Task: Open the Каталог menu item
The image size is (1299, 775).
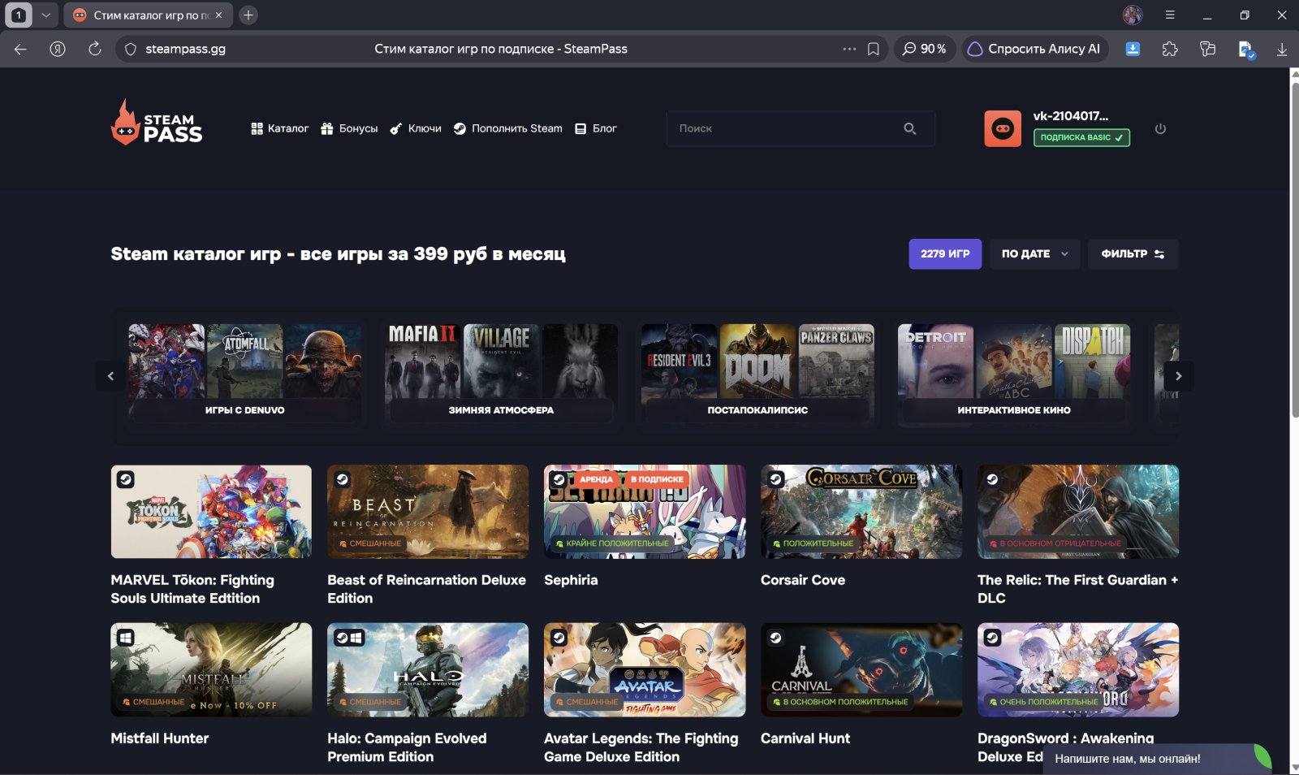Action: pos(279,128)
